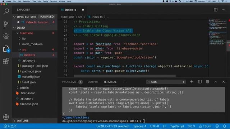
Task: Open index.ts under src folder
Action: click(29, 55)
